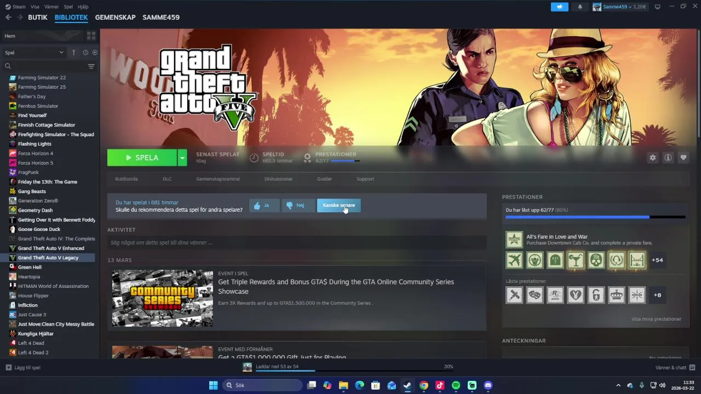Open the Gemenskapscentral link

[x=218, y=179]
